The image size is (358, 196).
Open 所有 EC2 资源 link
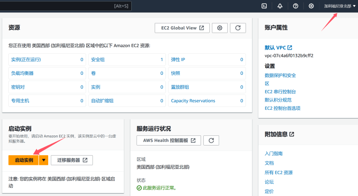(279, 173)
